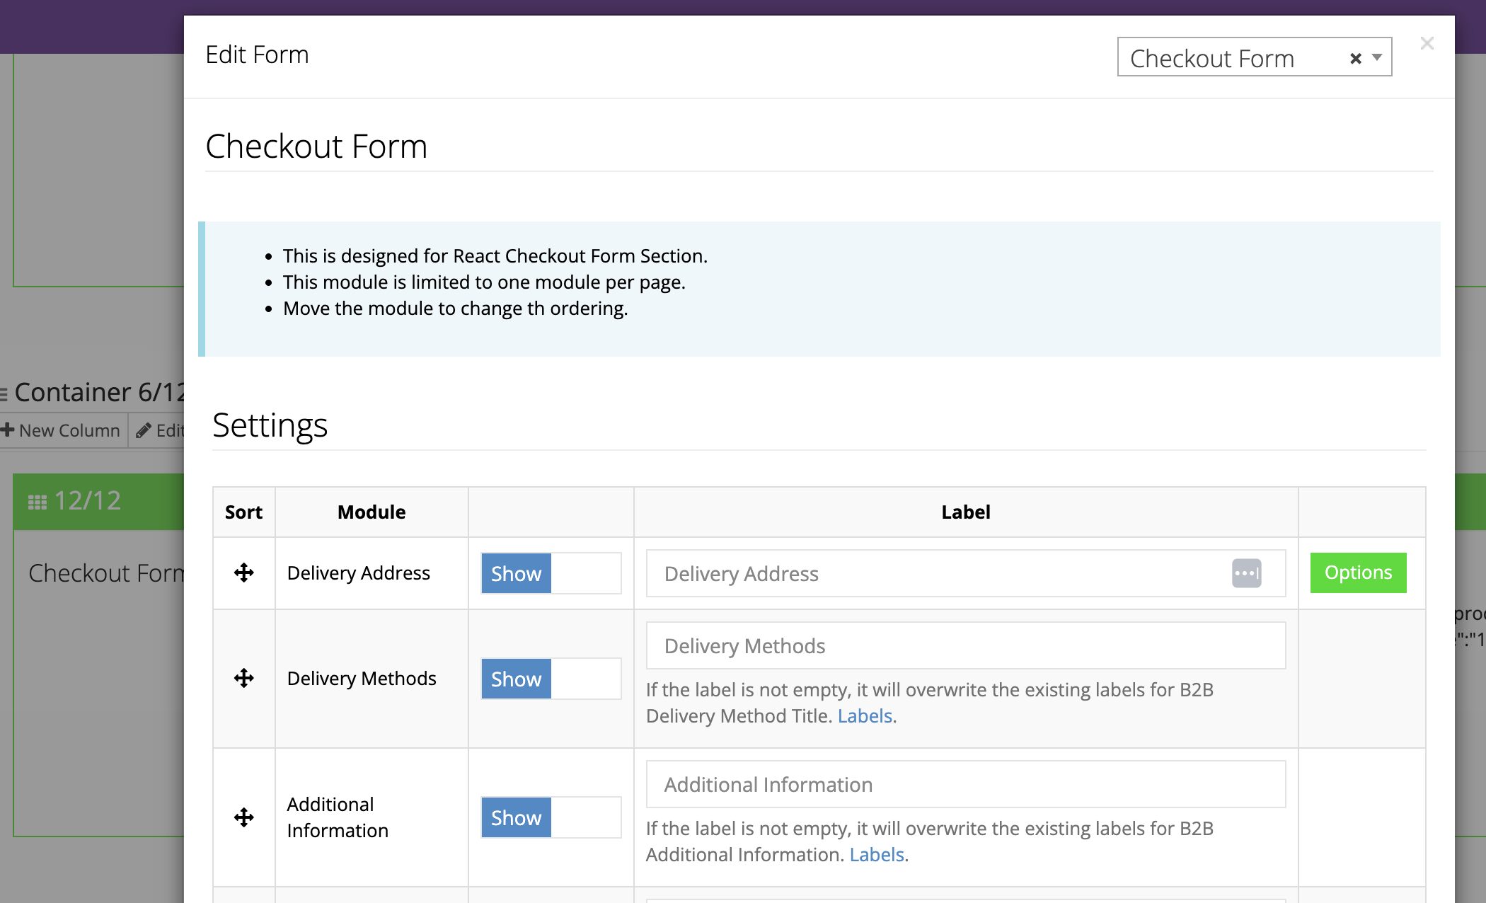This screenshot has height=903, width=1486.
Task: Open the Labels link under Additional Information
Action: click(x=876, y=855)
